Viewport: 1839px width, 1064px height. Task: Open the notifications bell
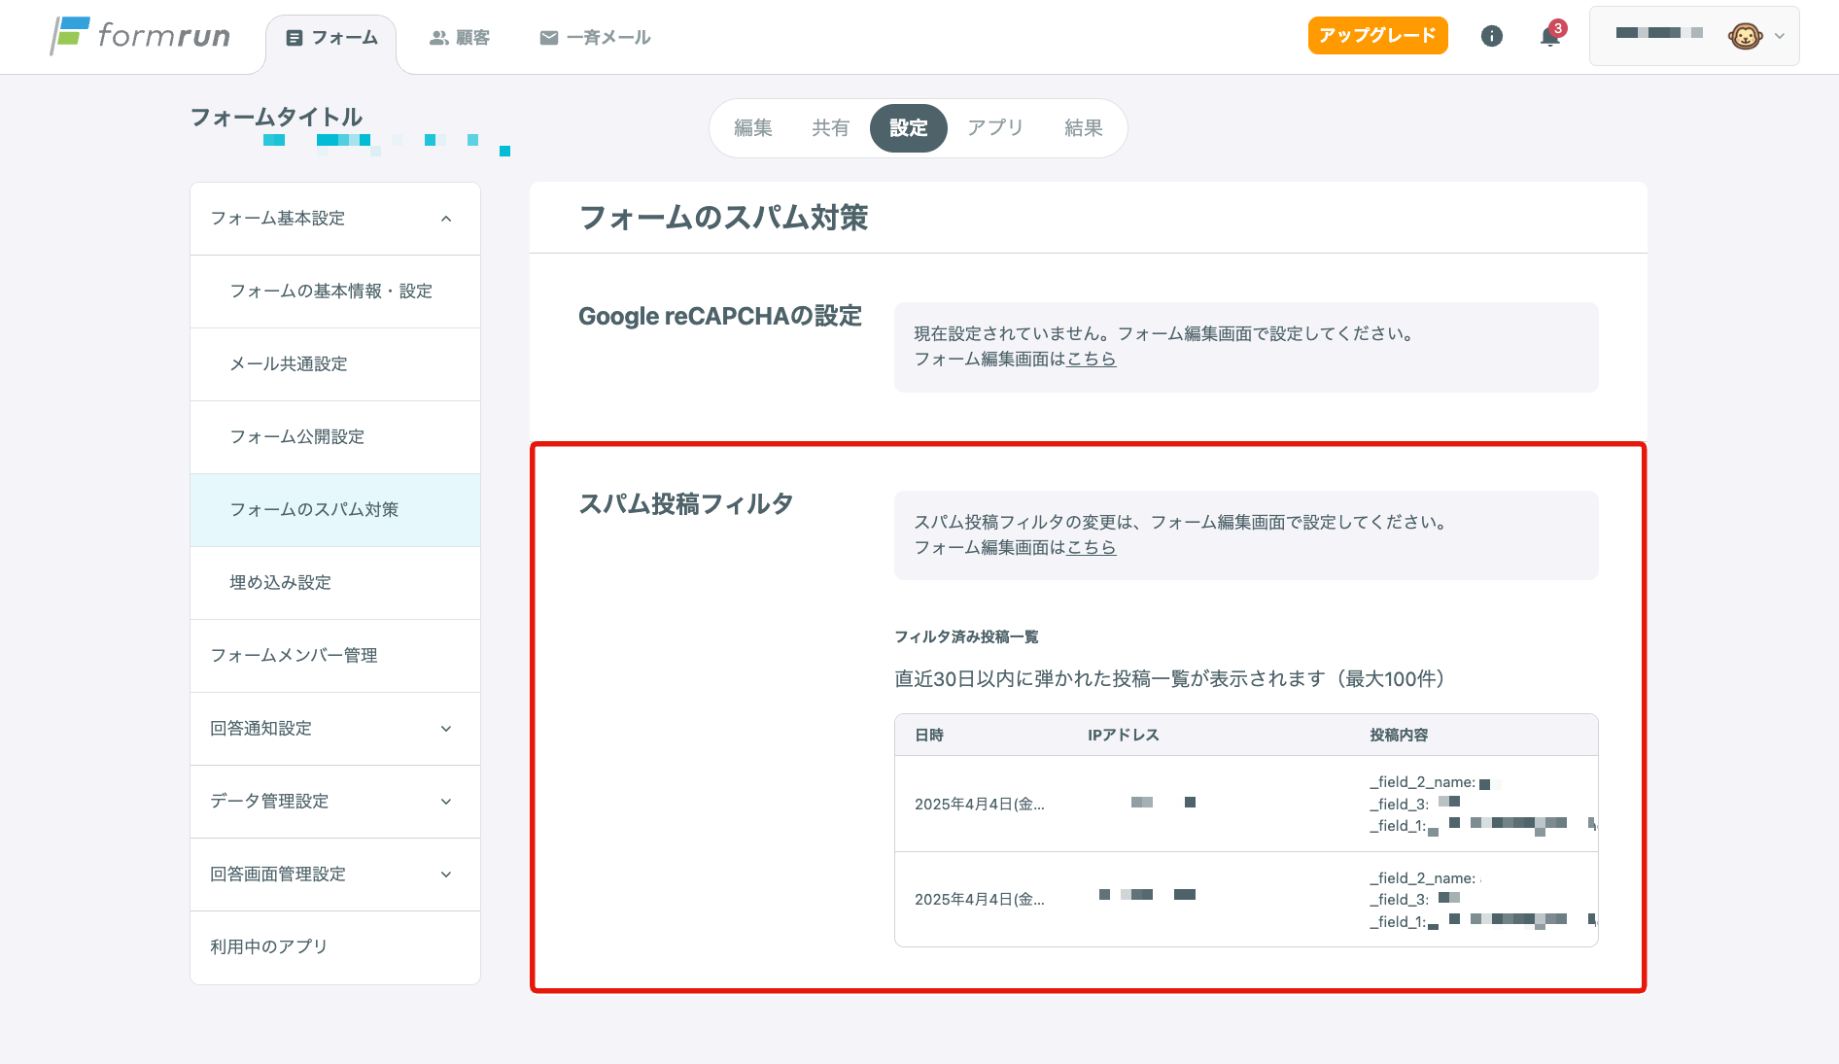tap(1550, 37)
